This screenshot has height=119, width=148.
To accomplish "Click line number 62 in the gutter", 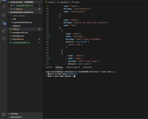I will point(47,58).
